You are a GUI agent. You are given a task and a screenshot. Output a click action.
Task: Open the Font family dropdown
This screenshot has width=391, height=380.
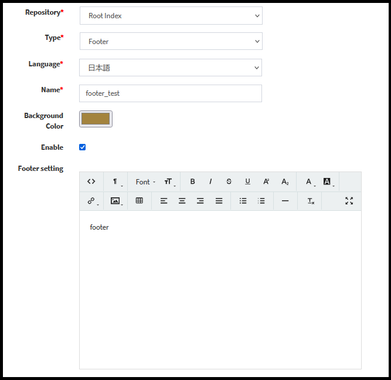pyautogui.click(x=145, y=182)
